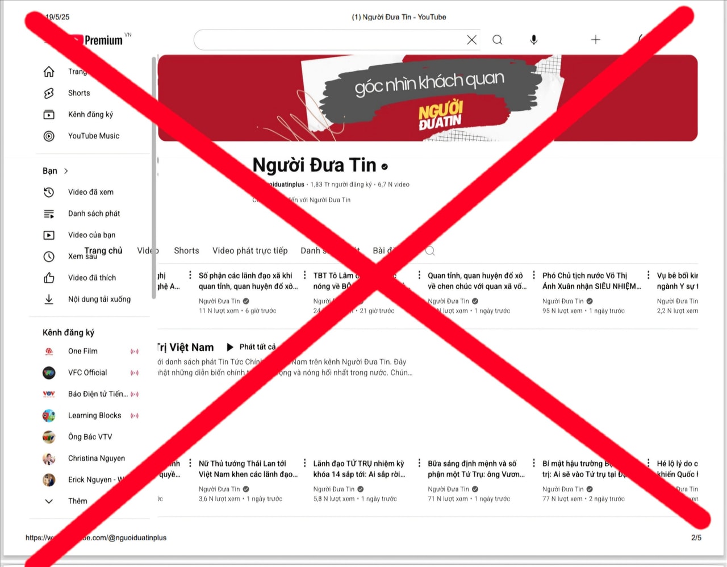Switch to the Shorts channel tab
Viewport: 727px width, 567px height.
pos(186,251)
